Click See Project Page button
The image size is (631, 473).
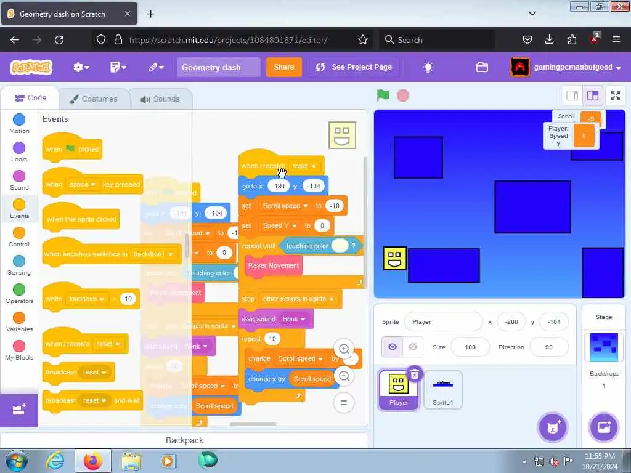click(x=354, y=67)
